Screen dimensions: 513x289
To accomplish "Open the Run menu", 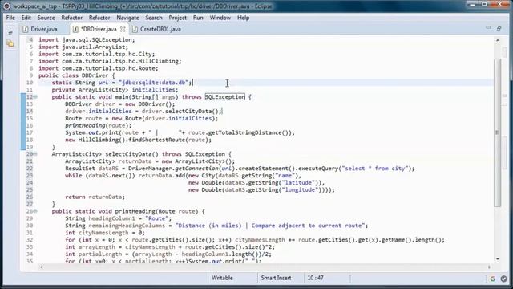I will click(x=198, y=18).
